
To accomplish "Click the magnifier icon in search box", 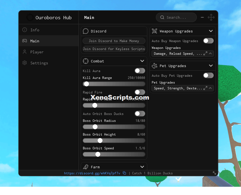I will coord(162,17).
